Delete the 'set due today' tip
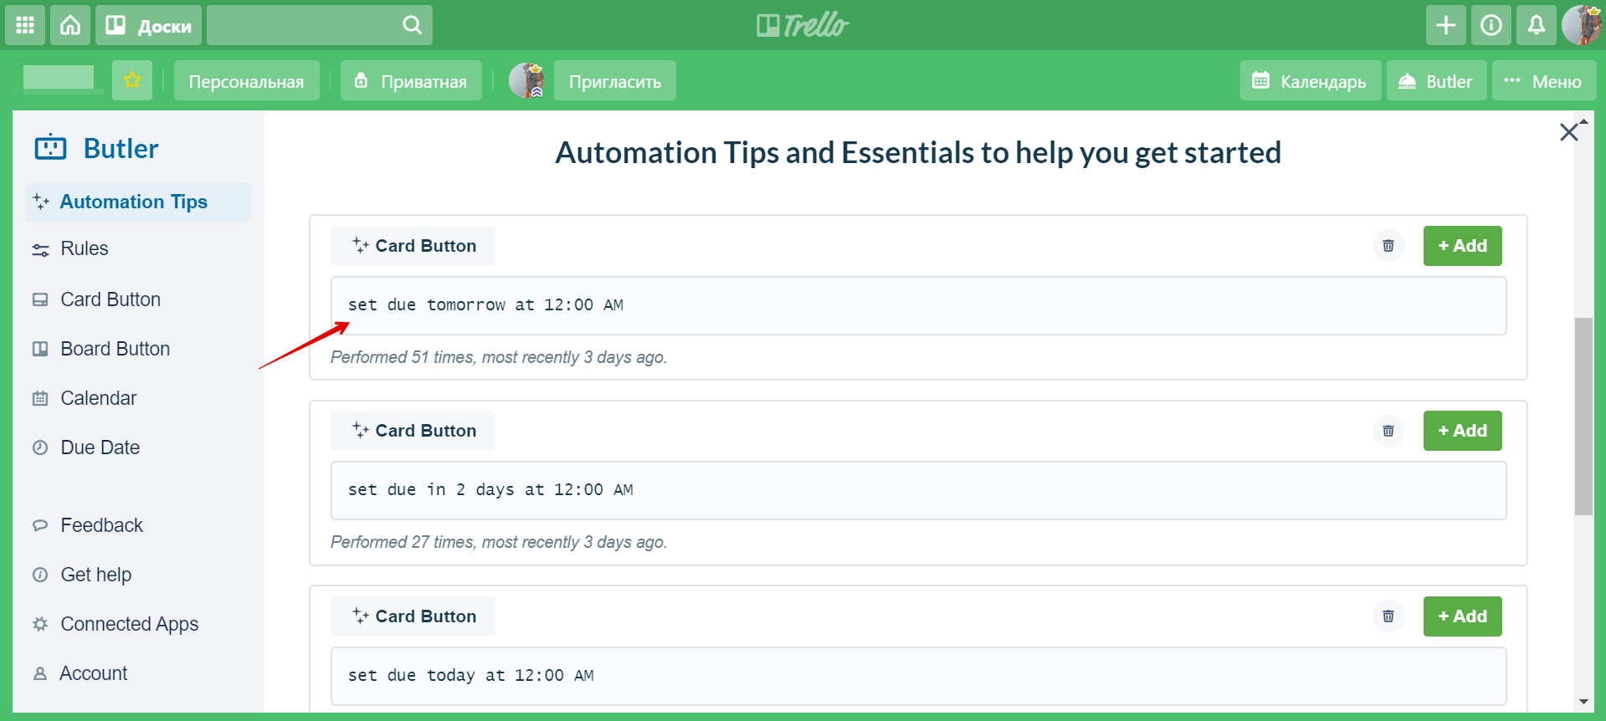Screen dimensions: 1606x721 tap(1388, 616)
